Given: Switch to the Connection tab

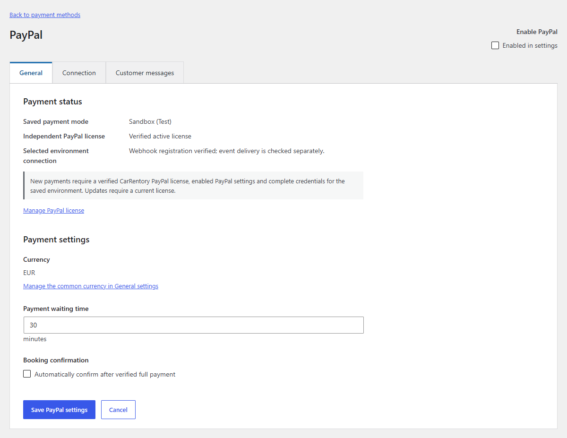Looking at the screenshot, I should pos(79,73).
